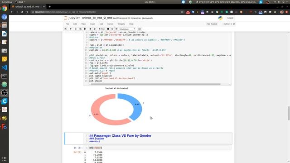Image resolution: width=290 pixels, height=163 pixels.
Task: Launch Visual Studio Code from the dock
Action: (5, 67)
